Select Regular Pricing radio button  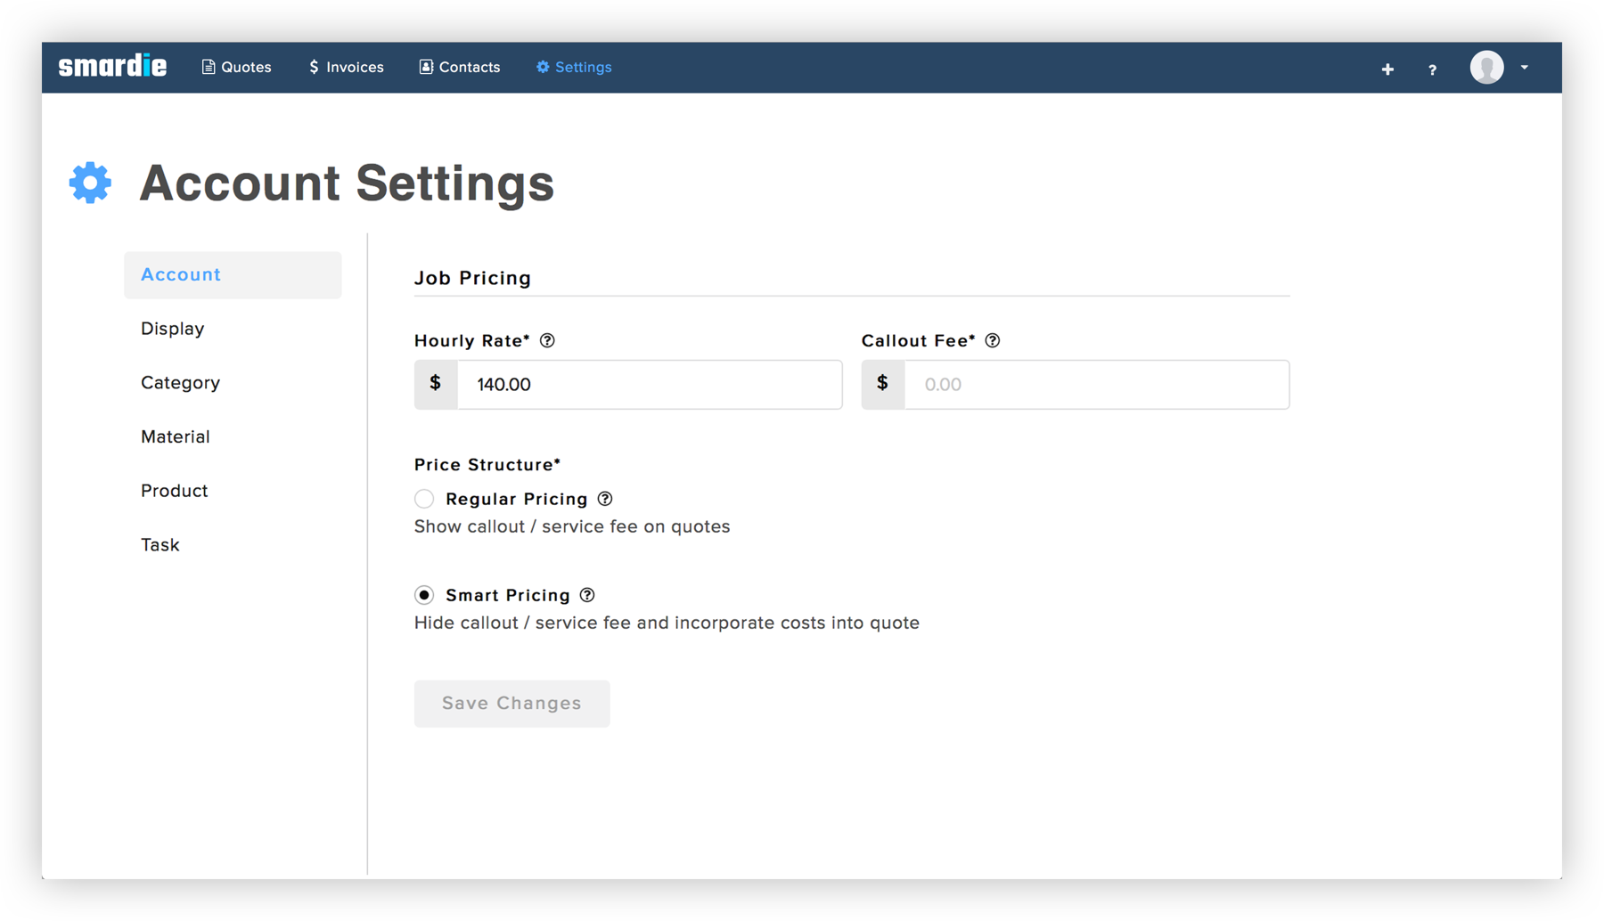(424, 499)
